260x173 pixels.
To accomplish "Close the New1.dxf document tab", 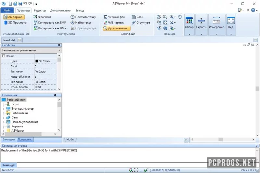I will [x=19, y=40].
